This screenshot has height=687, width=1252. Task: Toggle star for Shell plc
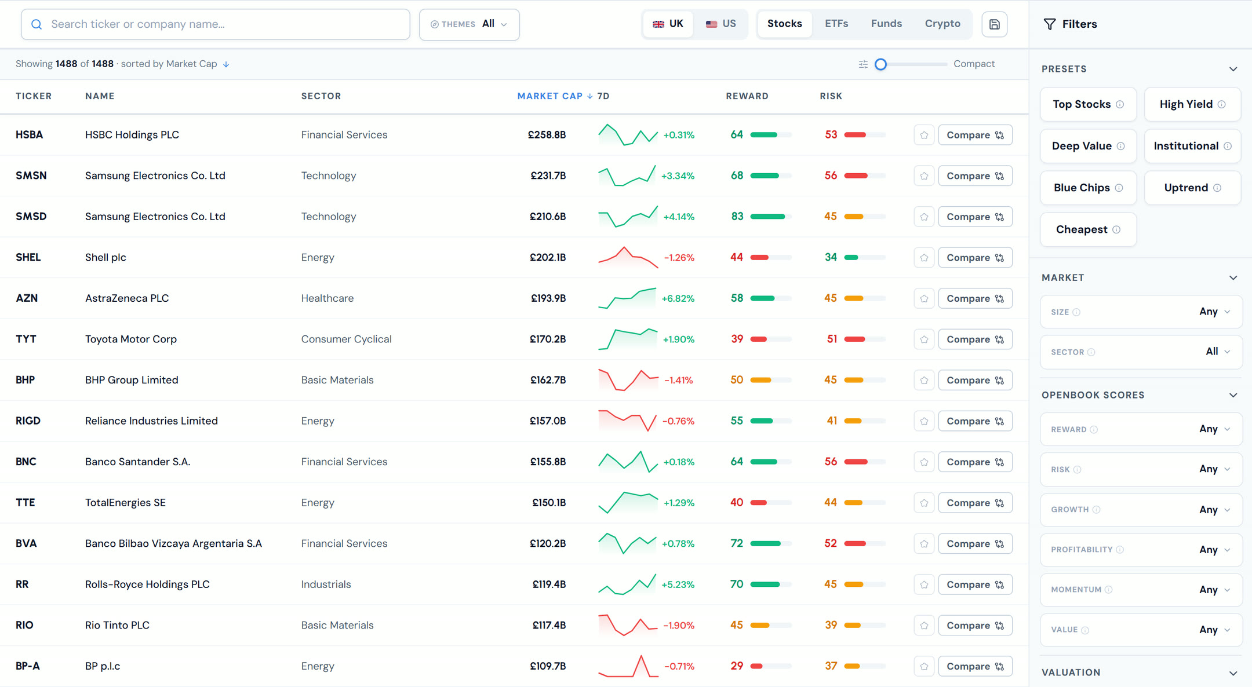pos(924,258)
